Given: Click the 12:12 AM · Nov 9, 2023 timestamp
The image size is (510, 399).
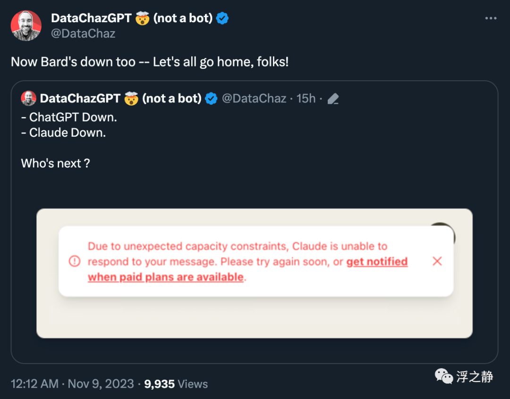Looking at the screenshot, I should click(72, 384).
